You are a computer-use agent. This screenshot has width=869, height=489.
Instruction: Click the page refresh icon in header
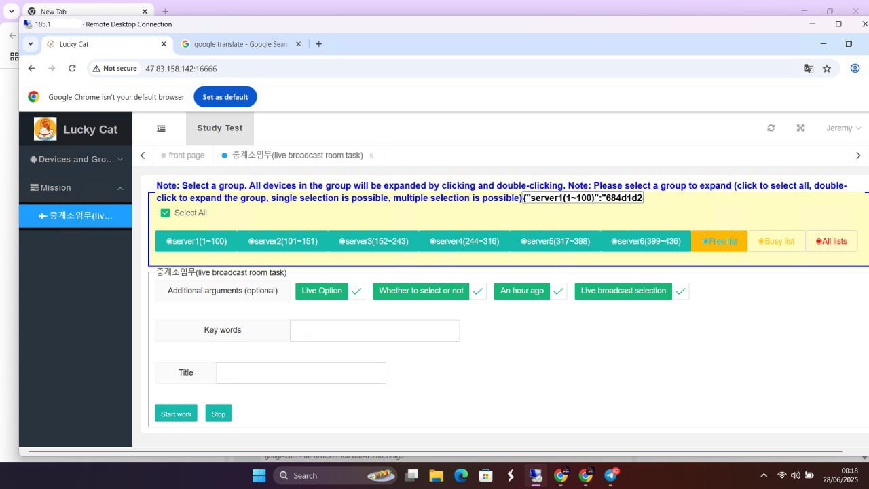(771, 128)
